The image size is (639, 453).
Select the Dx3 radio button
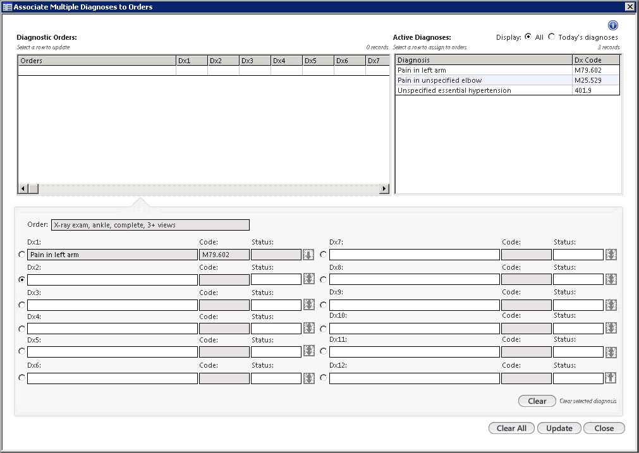[21, 305]
